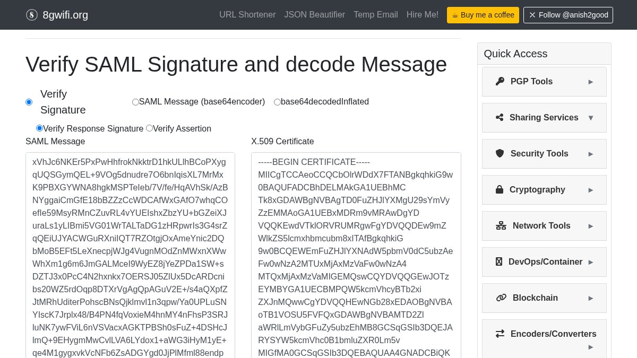Navigate to Temp Email

click(x=375, y=15)
